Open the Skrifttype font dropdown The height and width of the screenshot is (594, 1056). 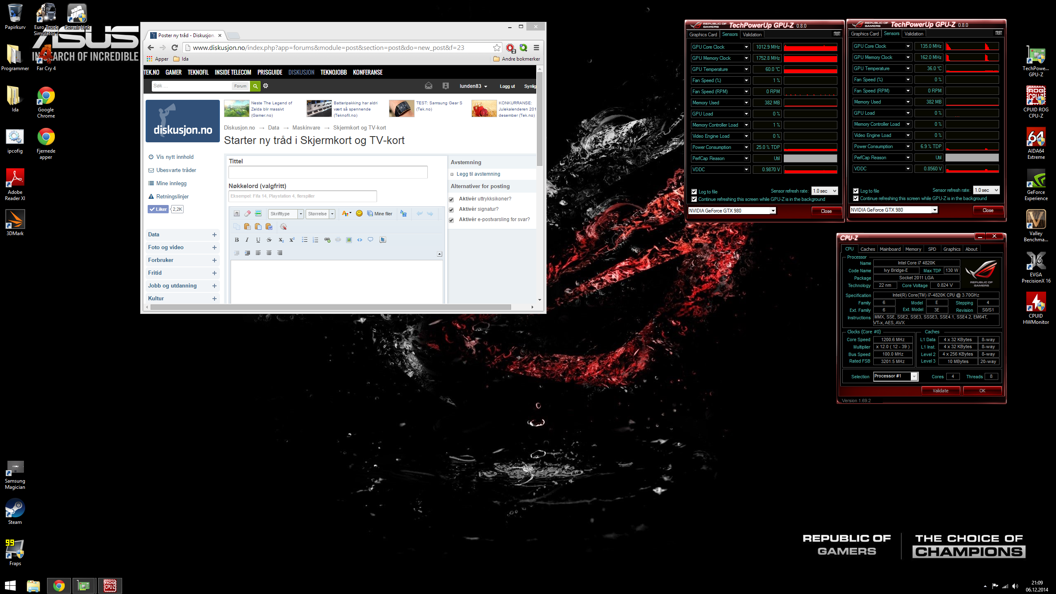coord(286,214)
